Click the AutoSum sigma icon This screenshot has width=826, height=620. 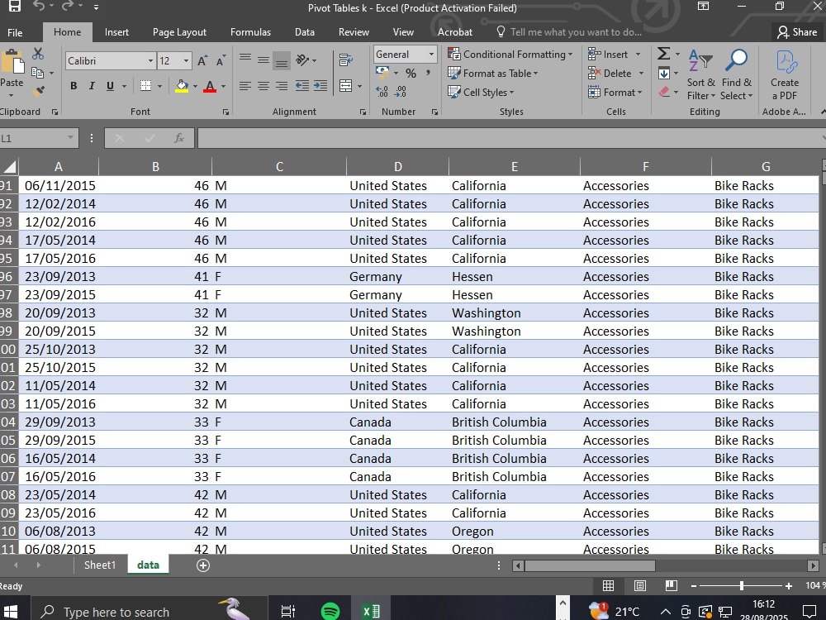664,54
